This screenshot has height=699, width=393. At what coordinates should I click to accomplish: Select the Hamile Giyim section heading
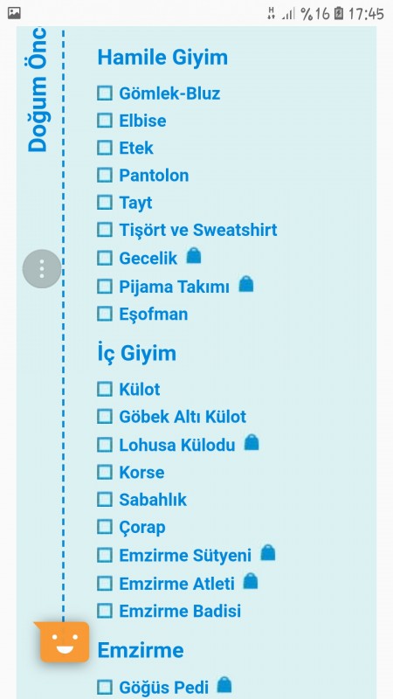point(162,58)
